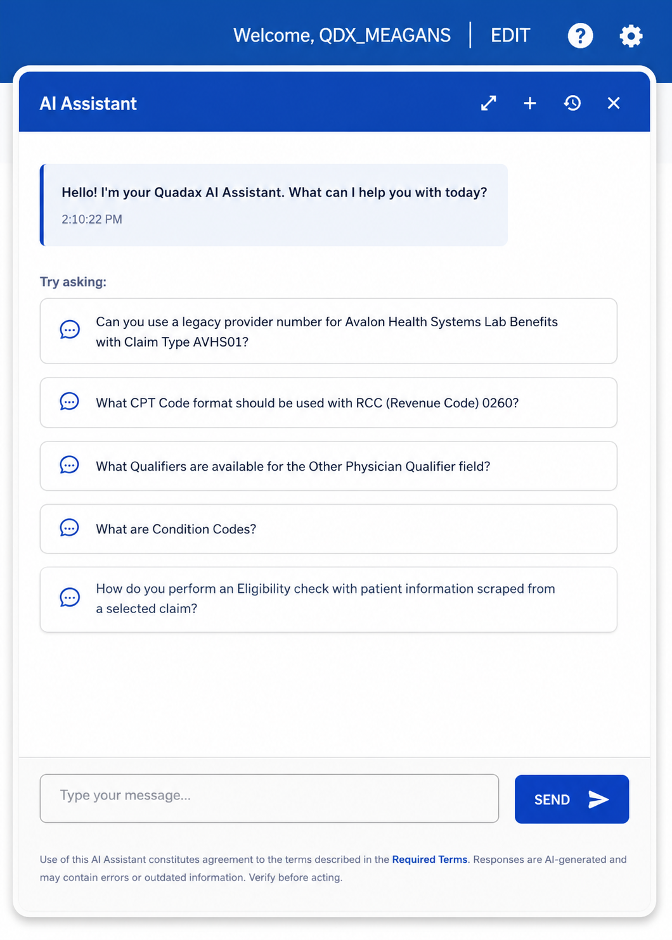Open settings gear icon in header
Screen dimensions: 672x940
point(631,35)
